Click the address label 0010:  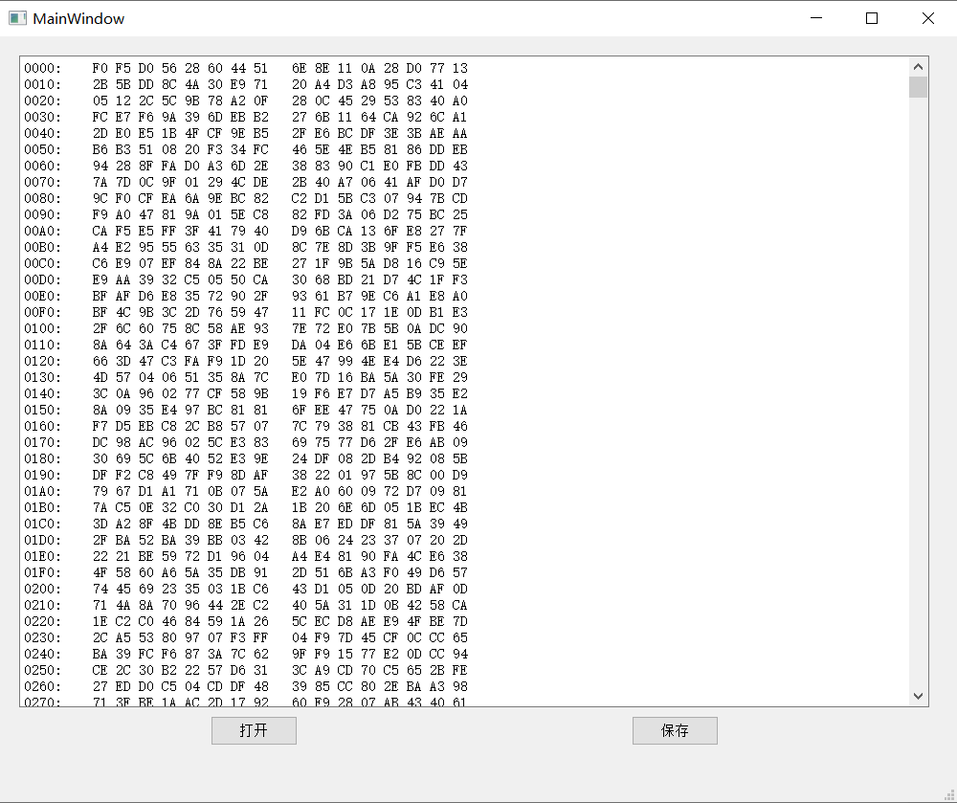[x=43, y=84]
